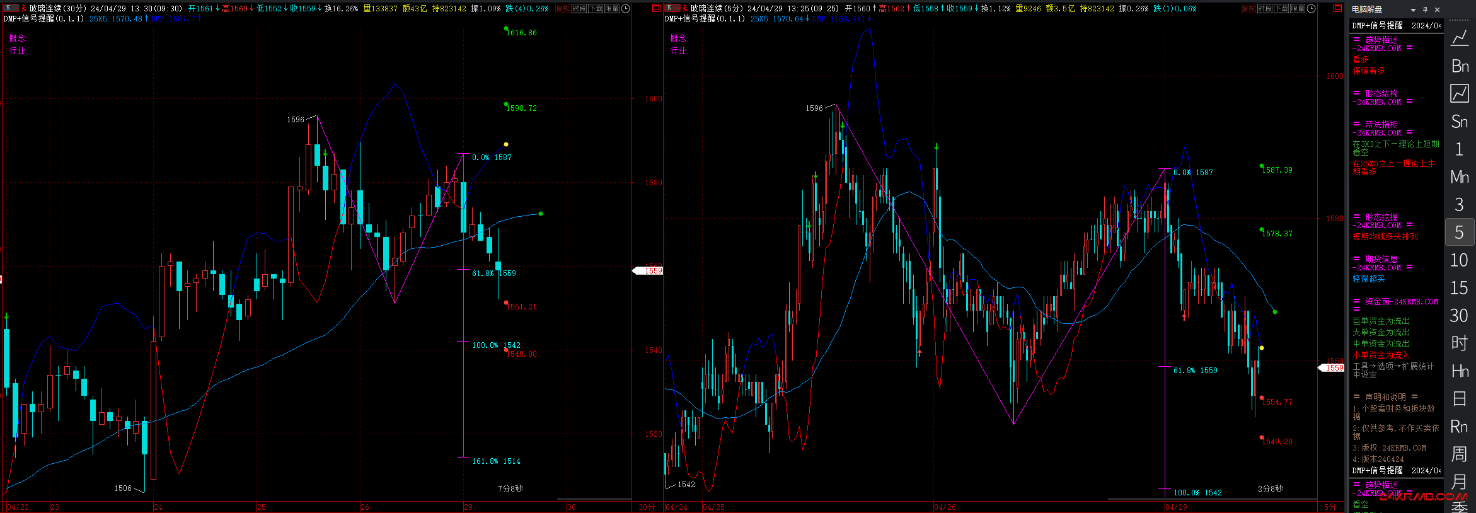Switch to the 15-minute period
The height and width of the screenshot is (513, 1476).
pos(1460,288)
